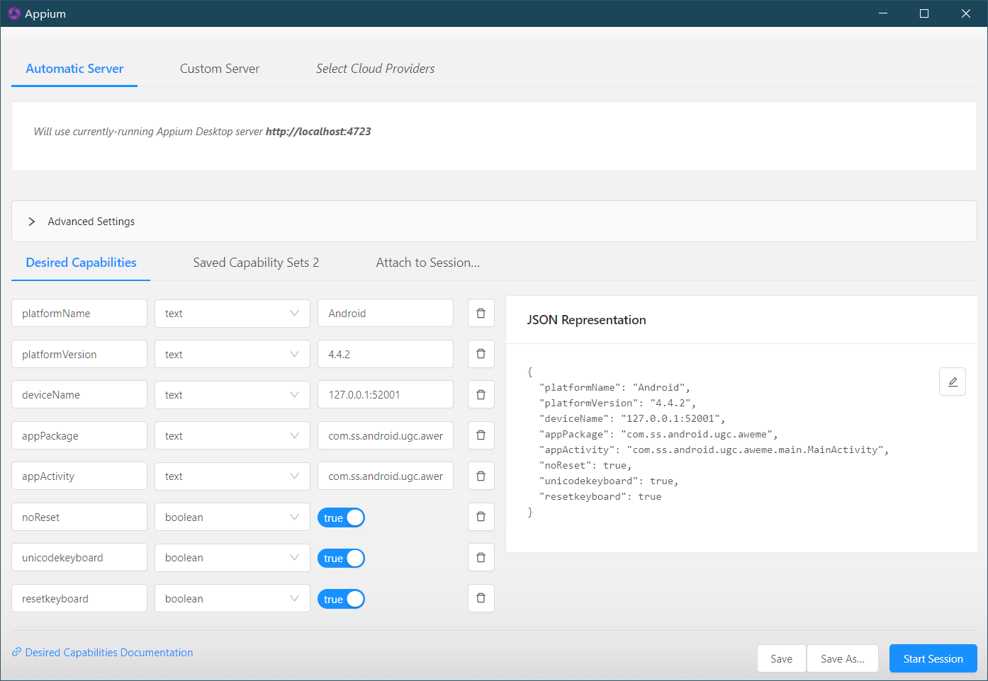This screenshot has height=681, width=988.
Task: Open boolean type dropdown for resetkeyboard
Action: [x=232, y=598]
